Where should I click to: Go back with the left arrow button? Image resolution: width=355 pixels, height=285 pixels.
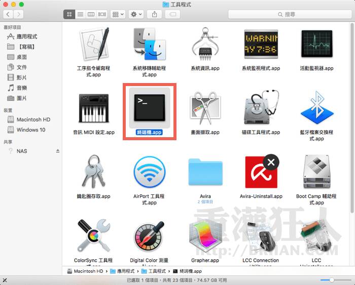[8, 15]
